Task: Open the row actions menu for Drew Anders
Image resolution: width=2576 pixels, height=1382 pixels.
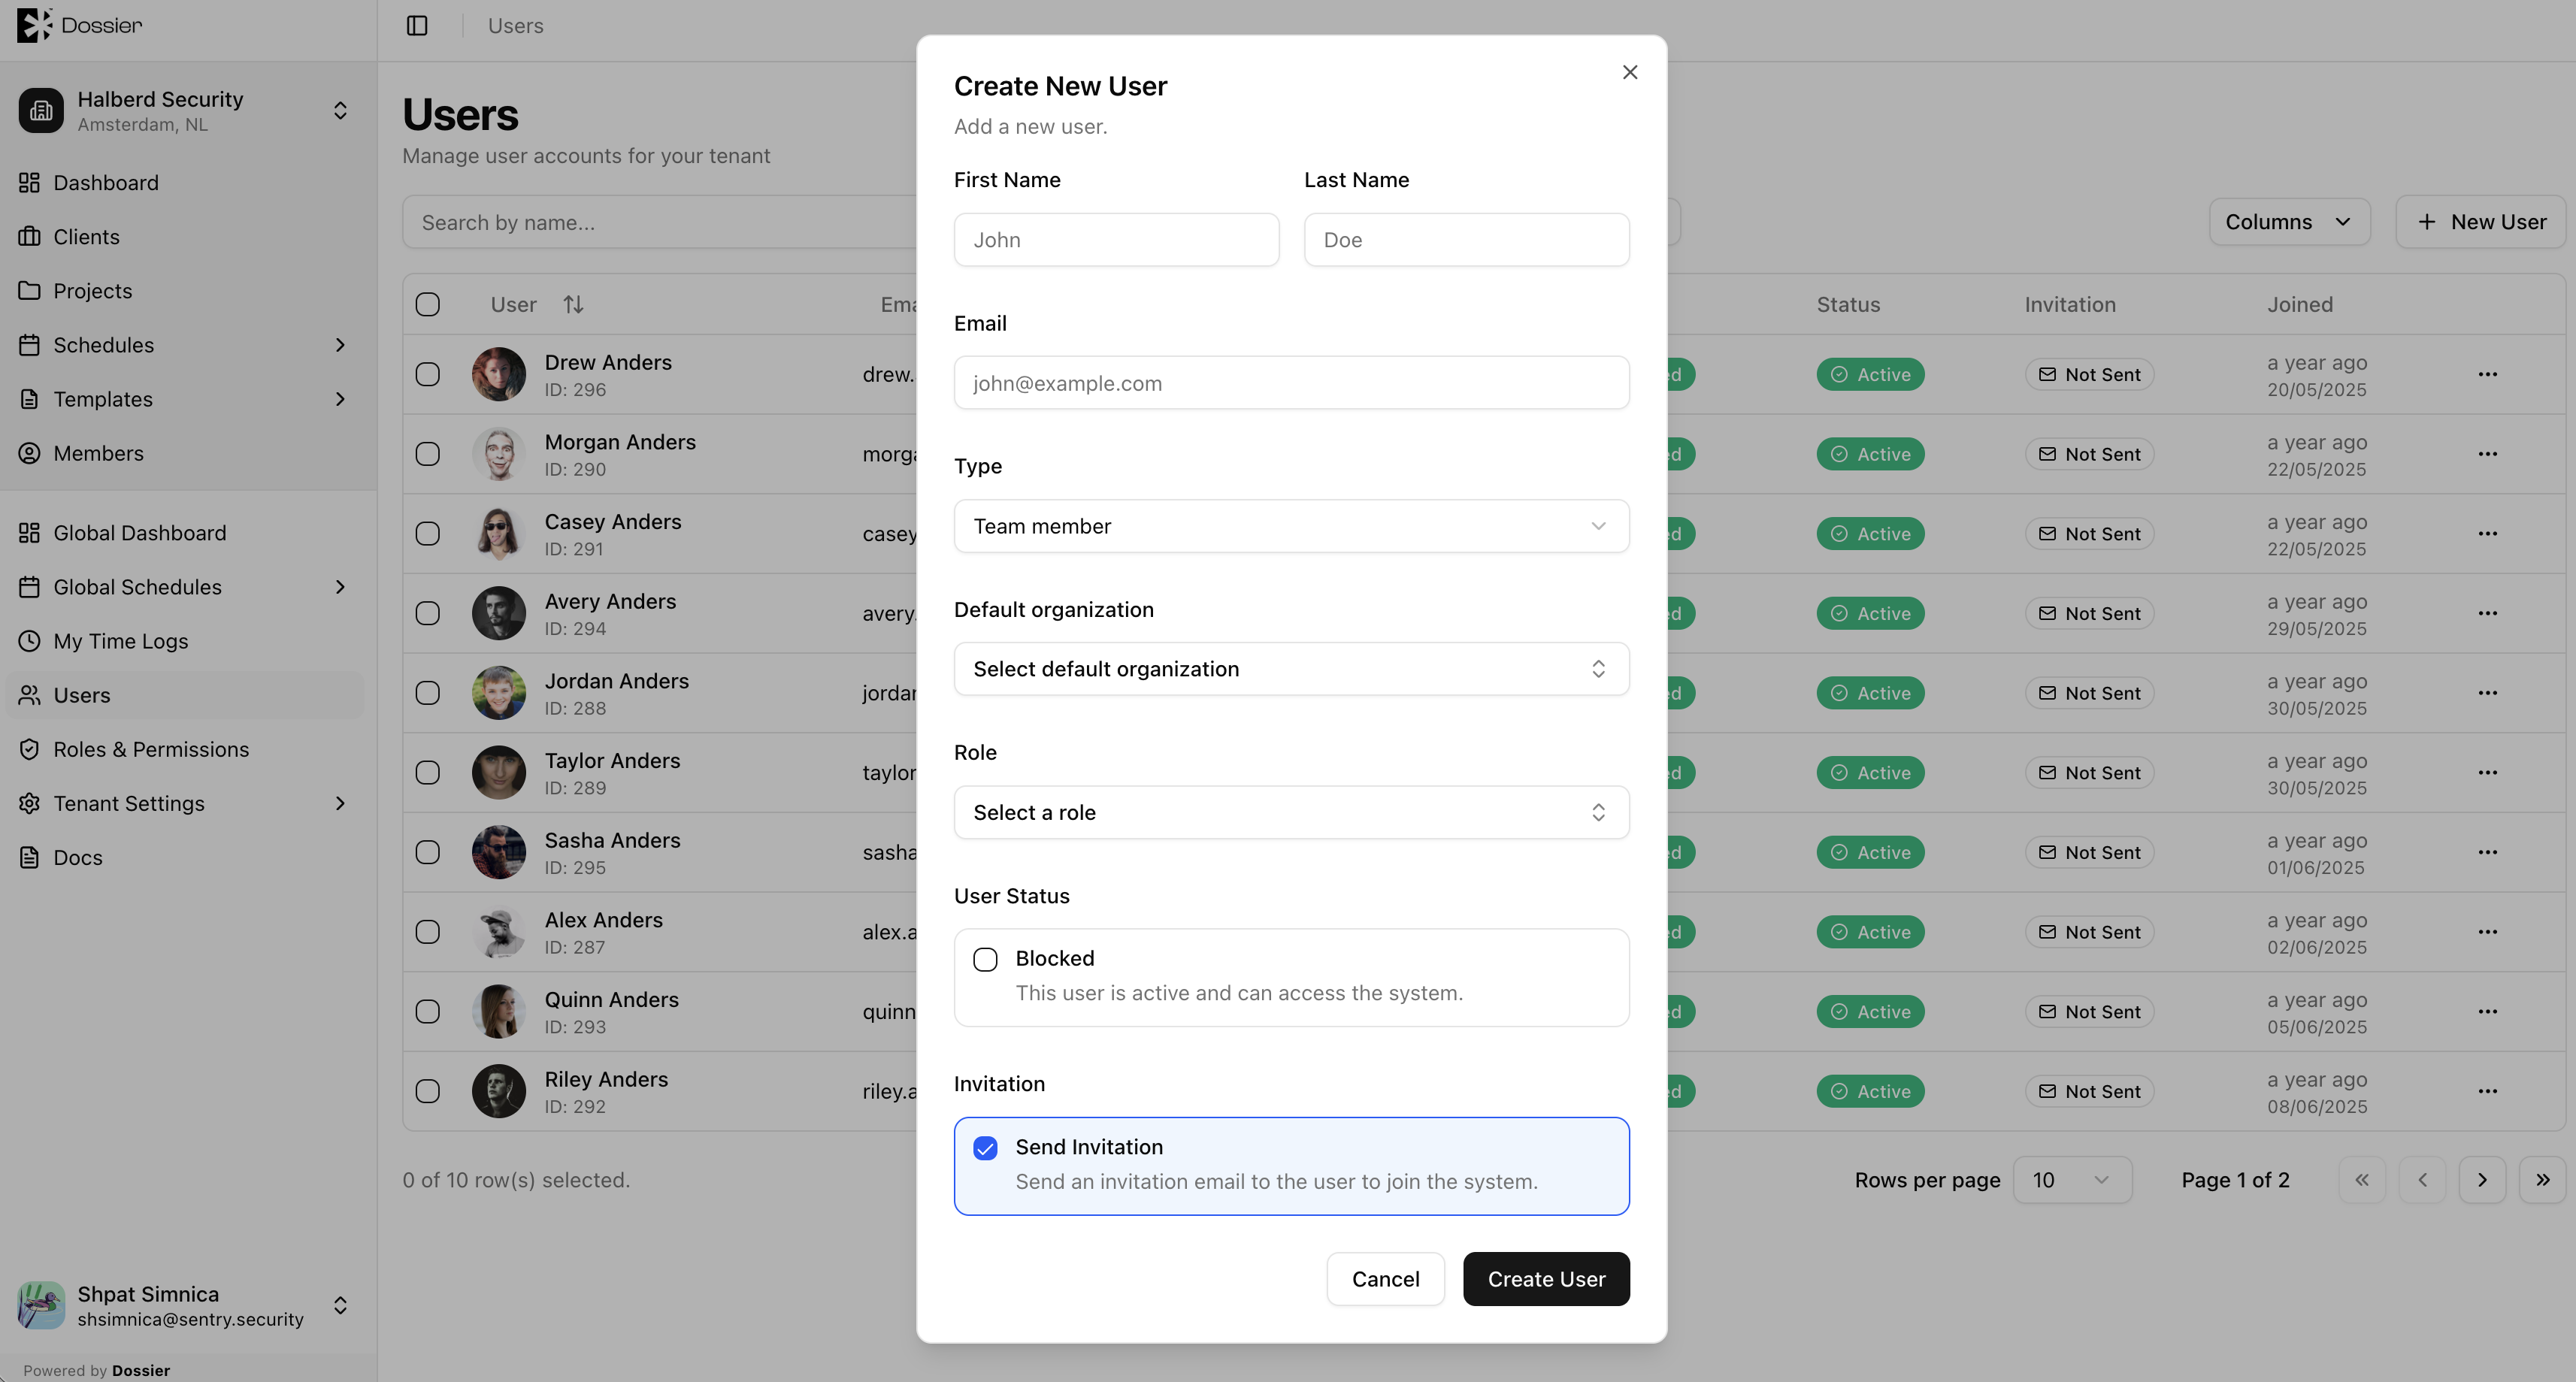Action: 2488,374
